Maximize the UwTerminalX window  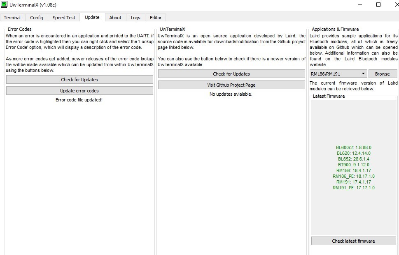[378, 5]
